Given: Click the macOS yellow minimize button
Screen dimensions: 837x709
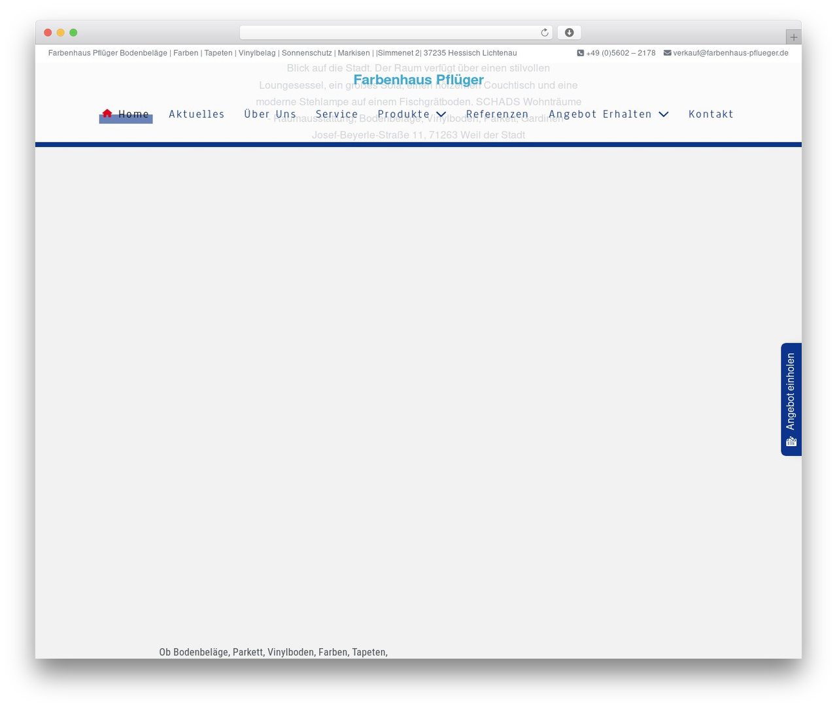Looking at the screenshot, I should pyautogui.click(x=61, y=33).
